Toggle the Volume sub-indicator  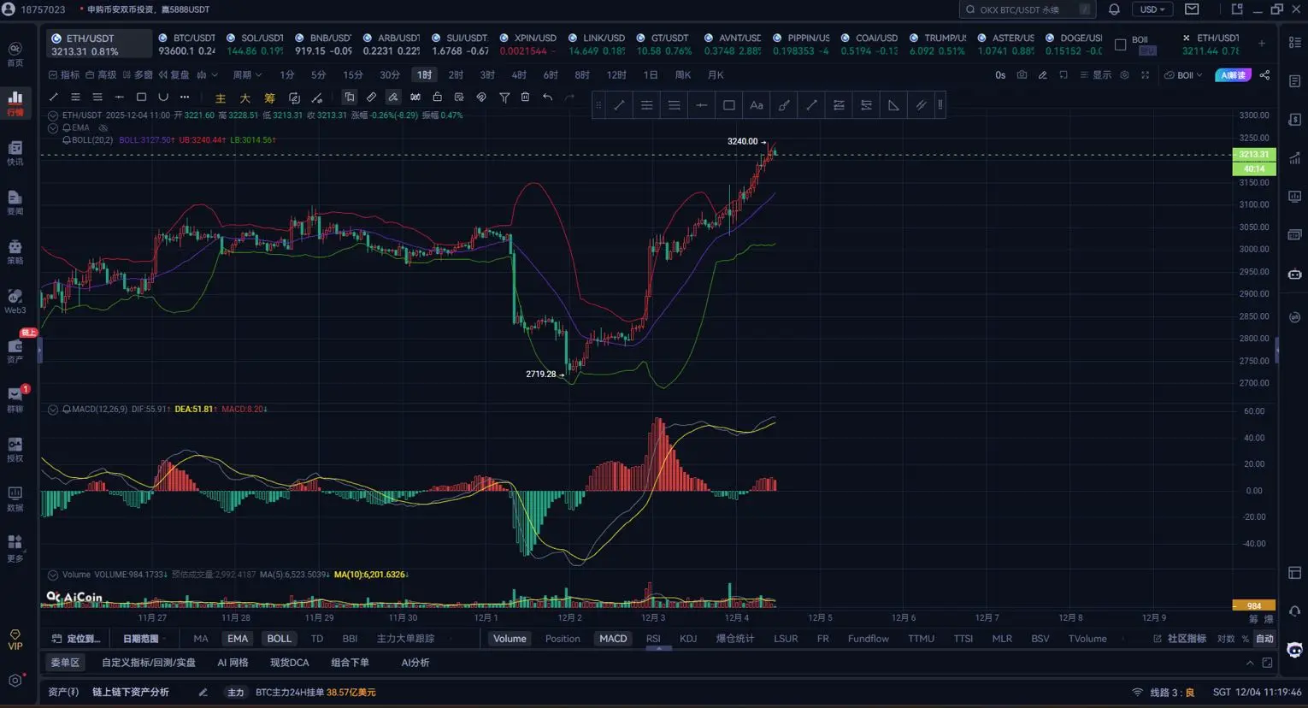click(x=510, y=639)
